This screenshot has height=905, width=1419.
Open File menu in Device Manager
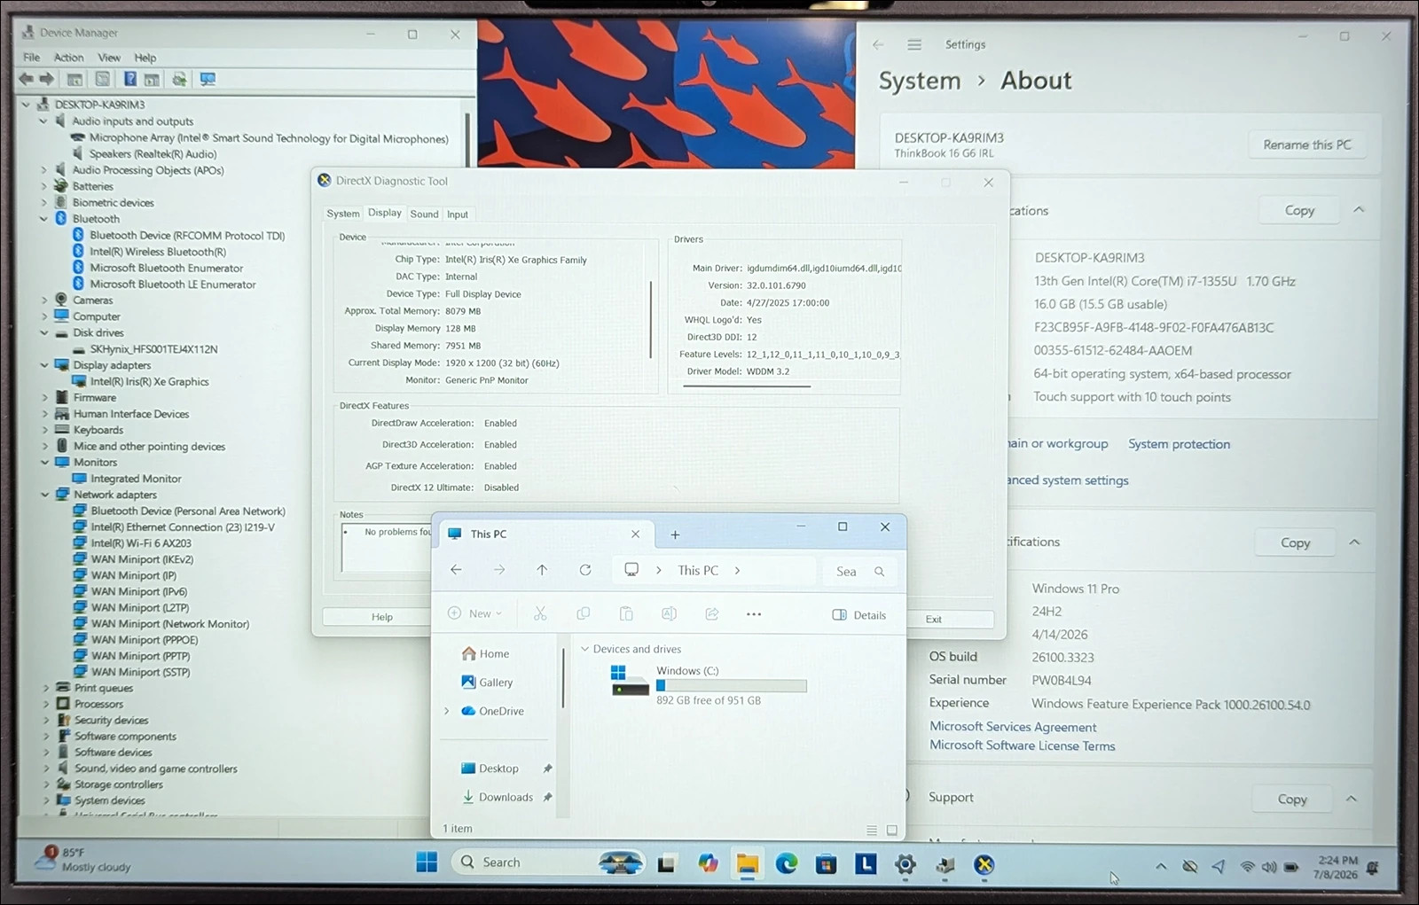32,58
